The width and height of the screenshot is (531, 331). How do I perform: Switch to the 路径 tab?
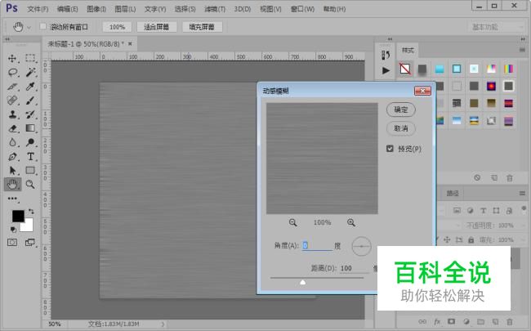(453, 194)
